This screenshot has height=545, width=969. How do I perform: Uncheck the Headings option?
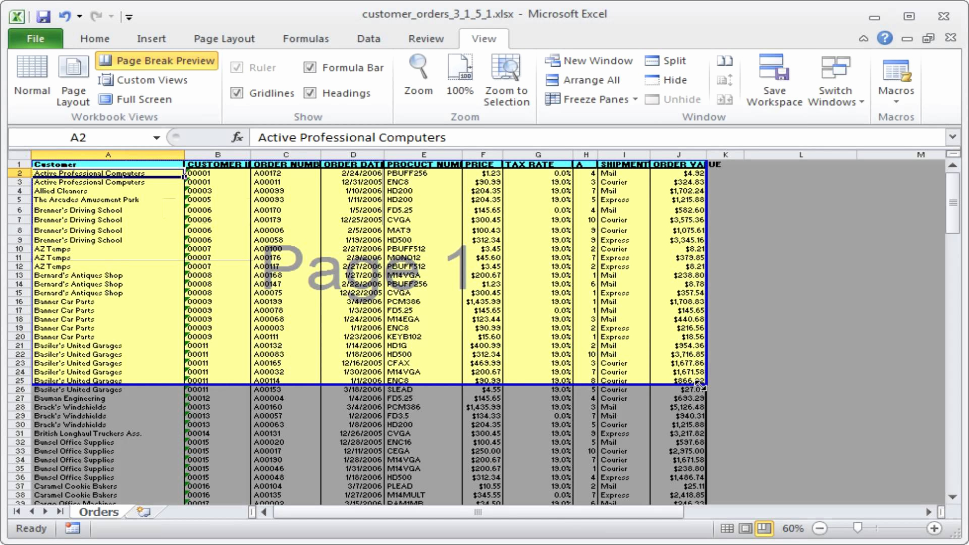click(310, 92)
